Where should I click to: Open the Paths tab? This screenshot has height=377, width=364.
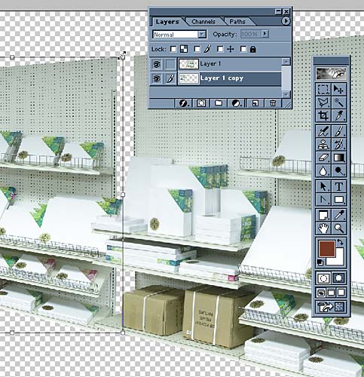click(237, 22)
